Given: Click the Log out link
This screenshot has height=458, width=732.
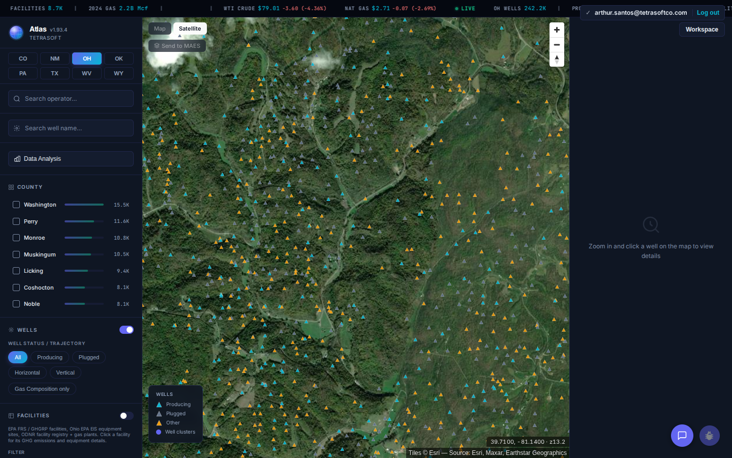Looking at the screenshot, I should point(708,13).
